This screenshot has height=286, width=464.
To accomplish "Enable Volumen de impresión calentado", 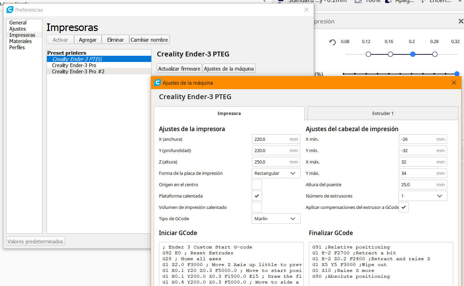I will click(x=257, y=207).
